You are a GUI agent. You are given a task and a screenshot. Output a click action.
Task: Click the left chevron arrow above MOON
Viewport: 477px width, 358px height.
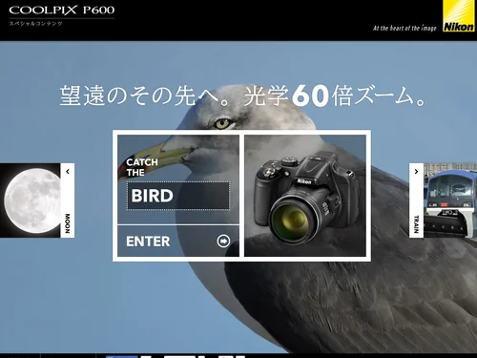68,172
